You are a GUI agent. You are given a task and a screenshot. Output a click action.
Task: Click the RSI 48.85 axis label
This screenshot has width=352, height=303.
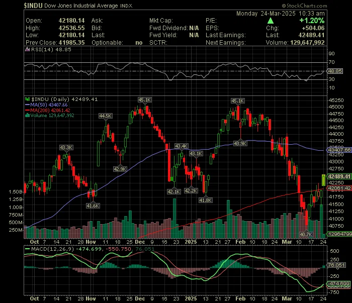[335, 71]
